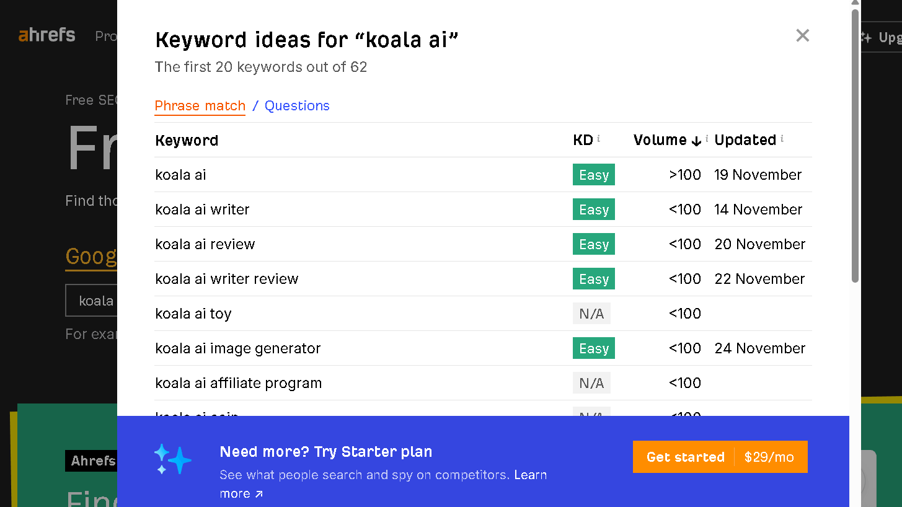Select the Phrase match tab
Viewport: 902px width, 507px height.
[200, 105]
